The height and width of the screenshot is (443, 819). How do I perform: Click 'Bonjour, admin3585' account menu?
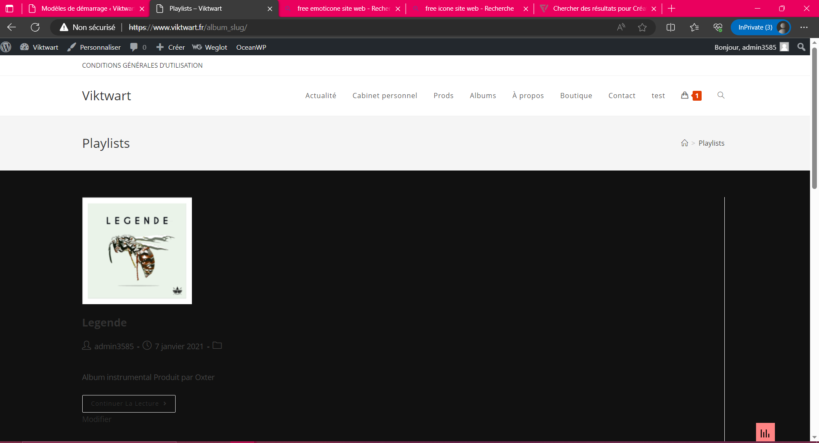[751, 47]
